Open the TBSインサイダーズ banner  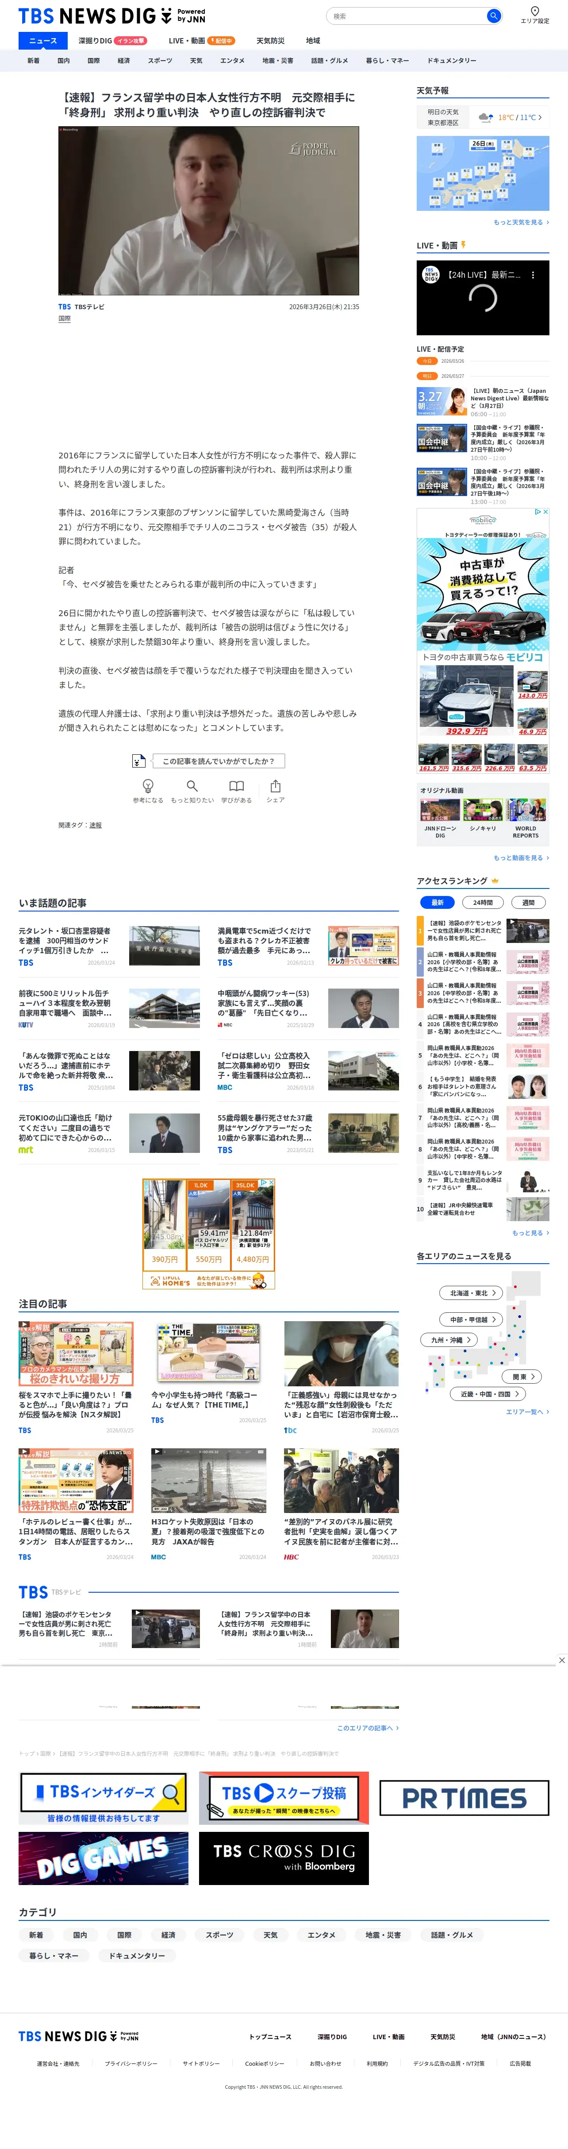tap(103, 1798)
